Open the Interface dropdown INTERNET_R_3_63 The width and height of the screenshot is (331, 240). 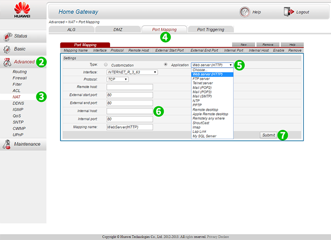132,72
